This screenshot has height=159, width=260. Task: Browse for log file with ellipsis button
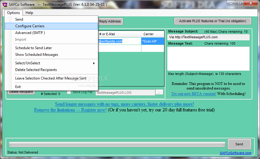click(x=159, y=92)
